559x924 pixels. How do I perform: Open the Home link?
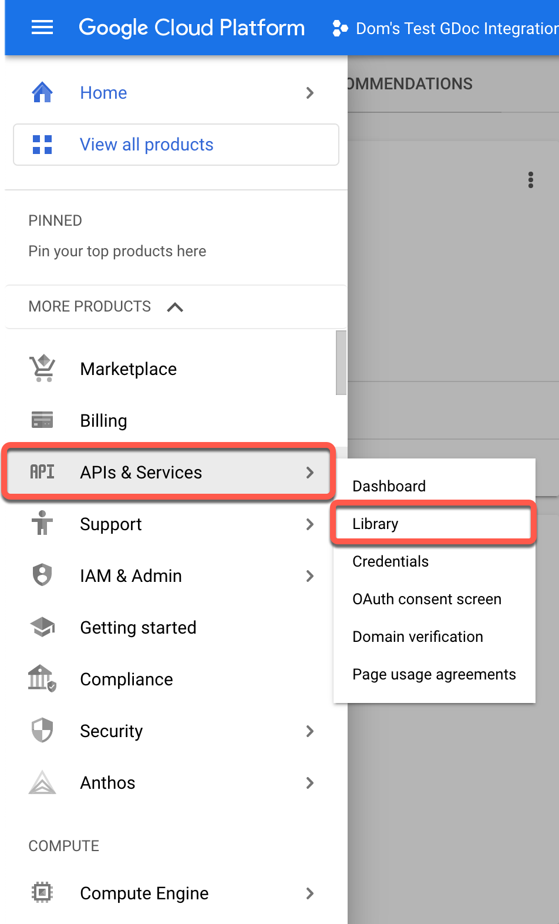(103, 93)
